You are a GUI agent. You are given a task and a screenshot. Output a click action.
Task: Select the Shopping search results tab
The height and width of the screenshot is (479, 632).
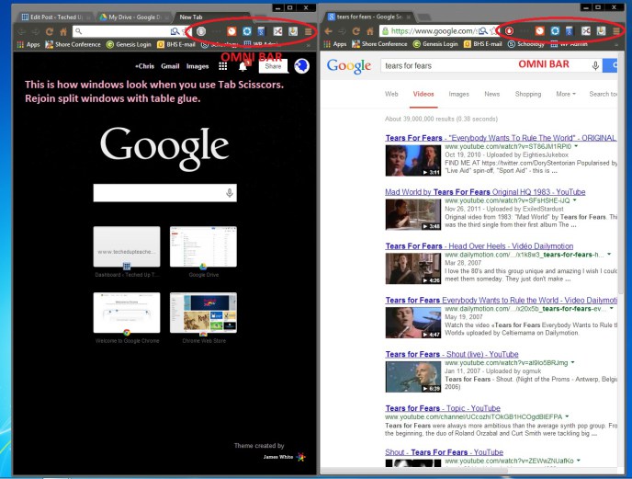click(x=528, y=94)
